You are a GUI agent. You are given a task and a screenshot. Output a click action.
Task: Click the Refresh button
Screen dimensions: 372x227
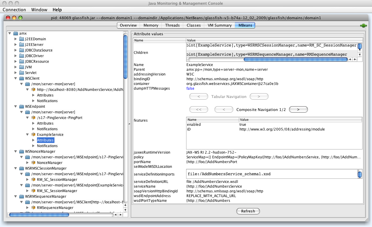[248, 211]
